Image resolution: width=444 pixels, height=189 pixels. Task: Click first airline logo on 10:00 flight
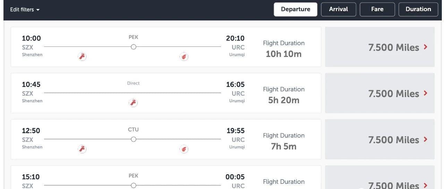click(x=82, y=57)
